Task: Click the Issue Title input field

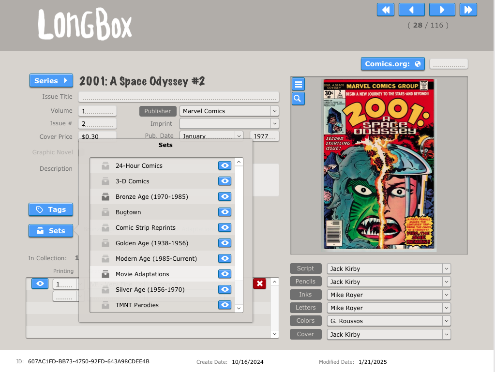Action: point(179,97)
